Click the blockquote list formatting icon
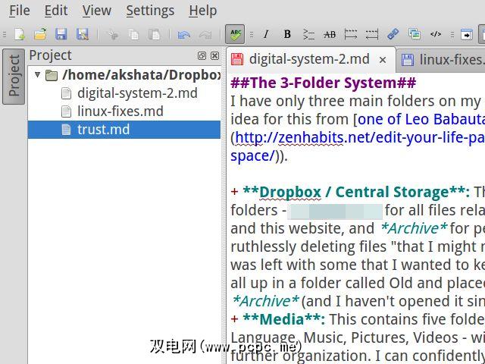Image resolution: width=485 pixels, height=364 pixels. [308, 34]
